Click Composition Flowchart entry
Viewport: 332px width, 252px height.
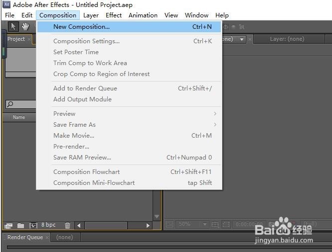[129, 172]
